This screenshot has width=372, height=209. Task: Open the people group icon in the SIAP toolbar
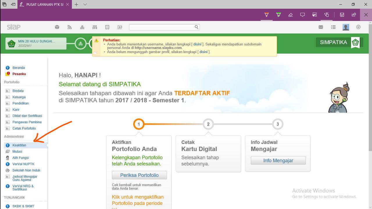coord(94,27)
